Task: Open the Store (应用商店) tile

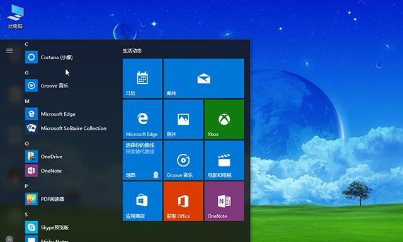Action: point(142,201)
